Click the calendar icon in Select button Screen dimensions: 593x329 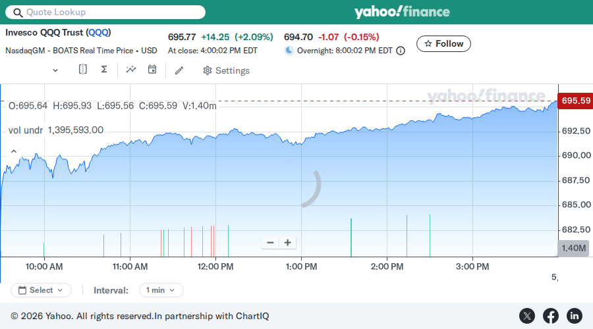(22, 290)
